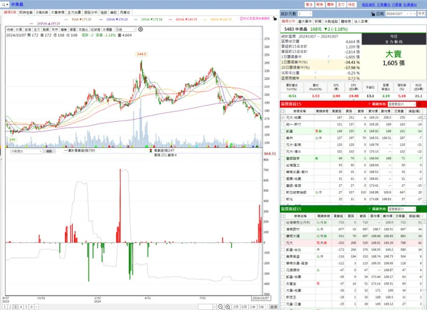Viewport: 427px width, 310px height.
Task: Toggle select-all checkbox in sell-side table header
Action: click(283, 216)
